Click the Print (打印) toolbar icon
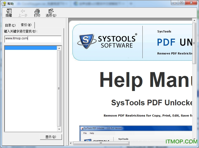199x148 pixels. pos(37,13)
